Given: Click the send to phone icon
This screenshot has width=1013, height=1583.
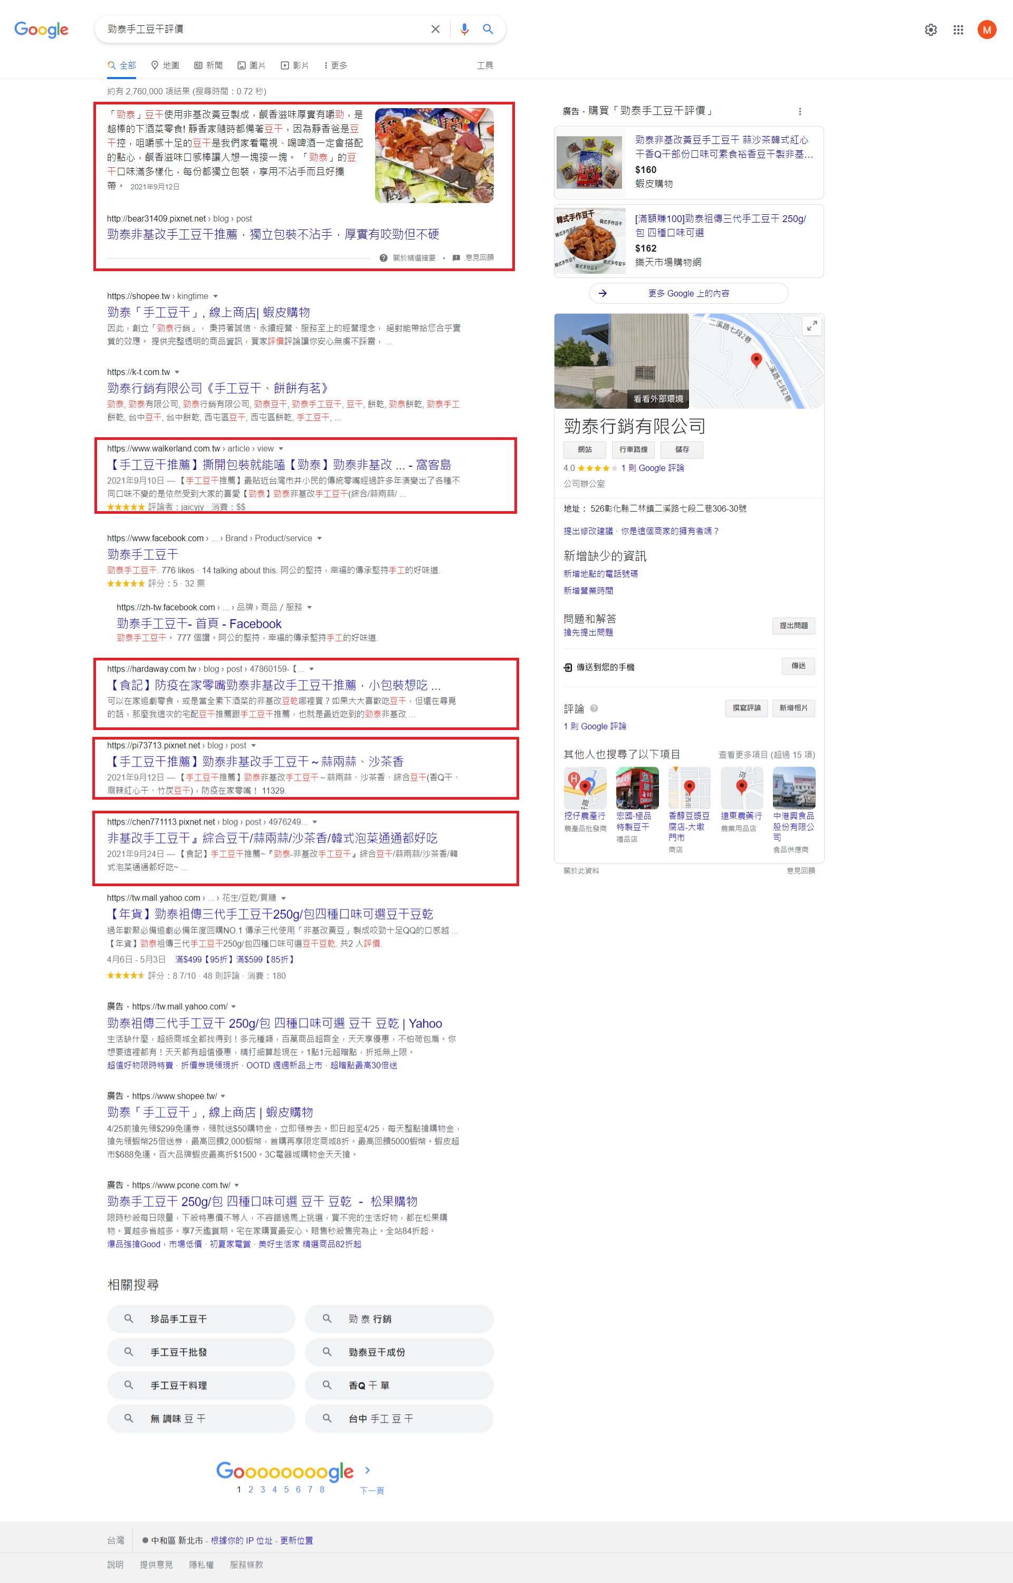Looking at the screenshot, I should click(x=568, y=667).
